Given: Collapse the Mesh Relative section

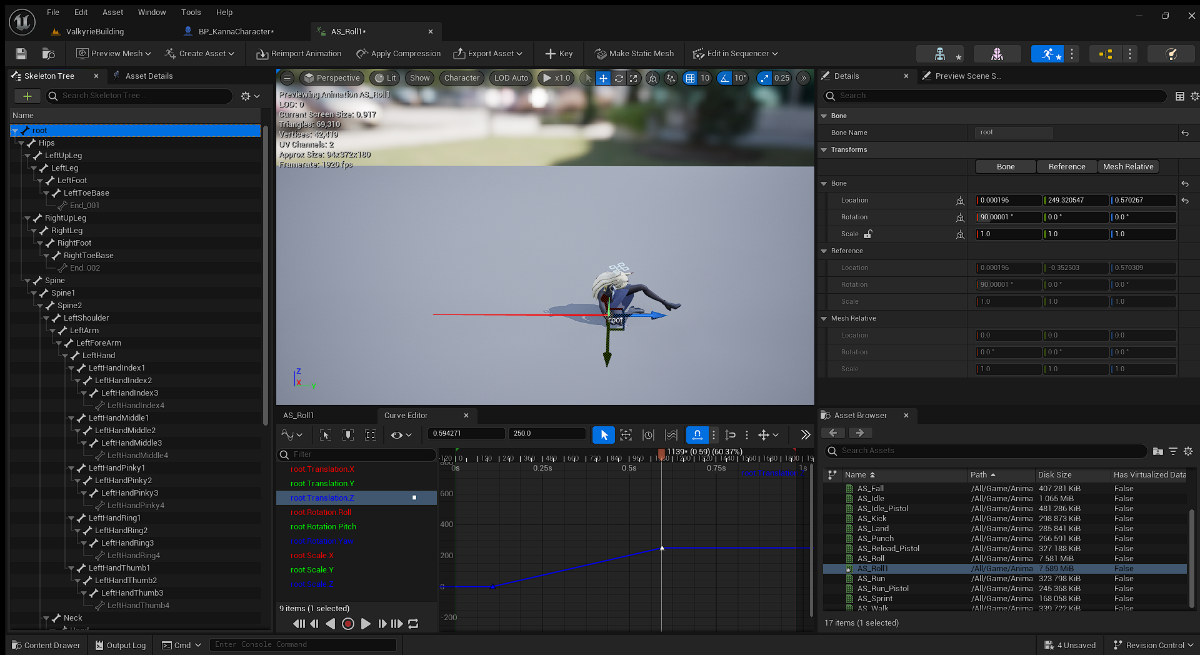Looking at the screenshot, I should click(824, 319).
